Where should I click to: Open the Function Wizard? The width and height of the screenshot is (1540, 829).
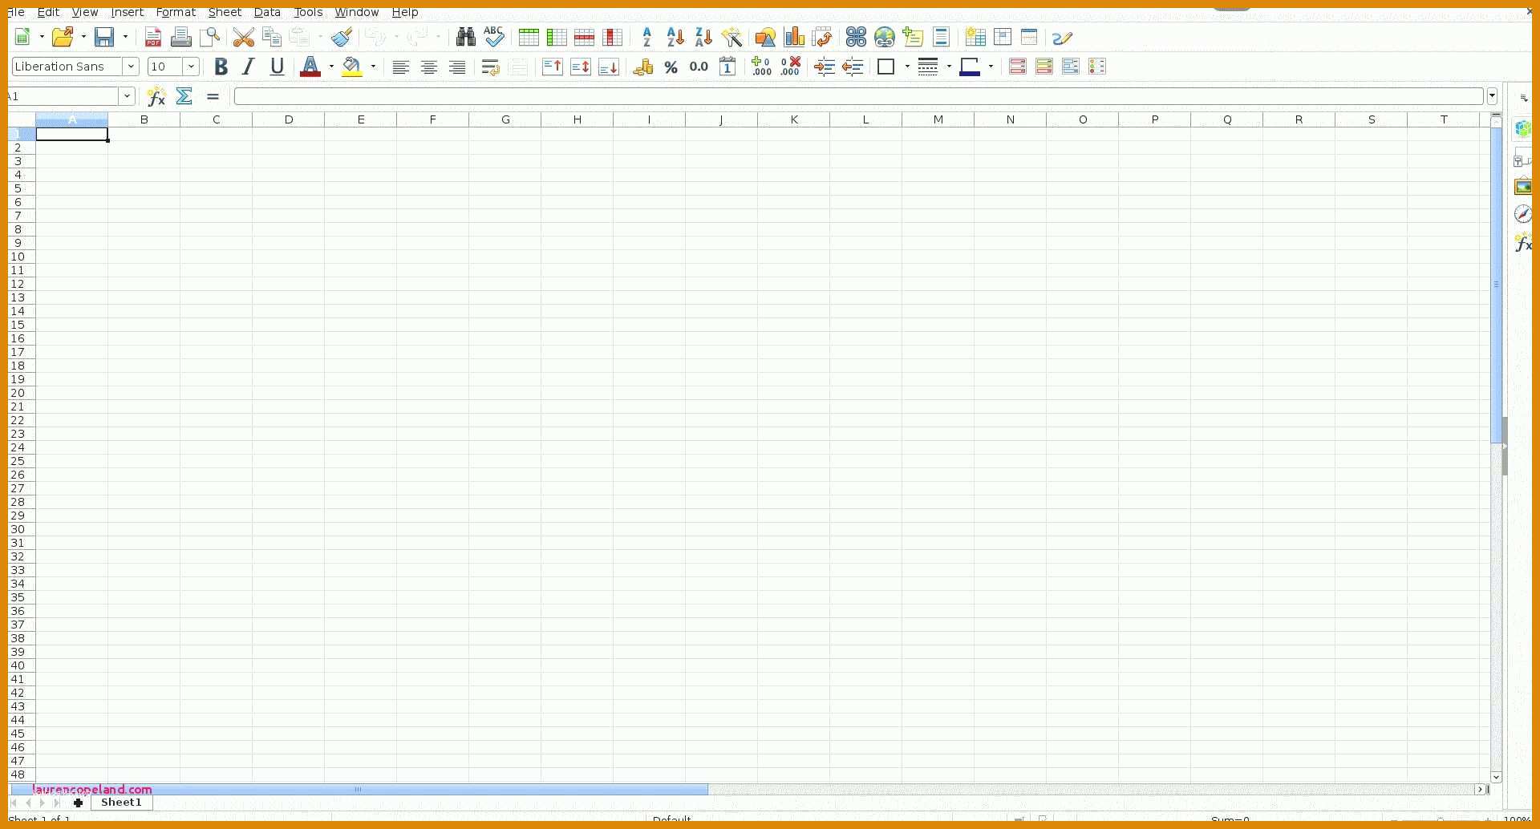click(x=156, y=96)
